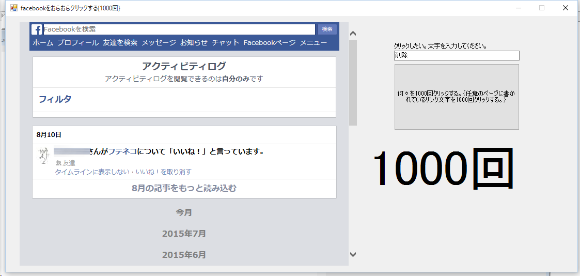Open Facebookページ link
The height and width of the screenshot is (276, 580).
pos(269,42)
